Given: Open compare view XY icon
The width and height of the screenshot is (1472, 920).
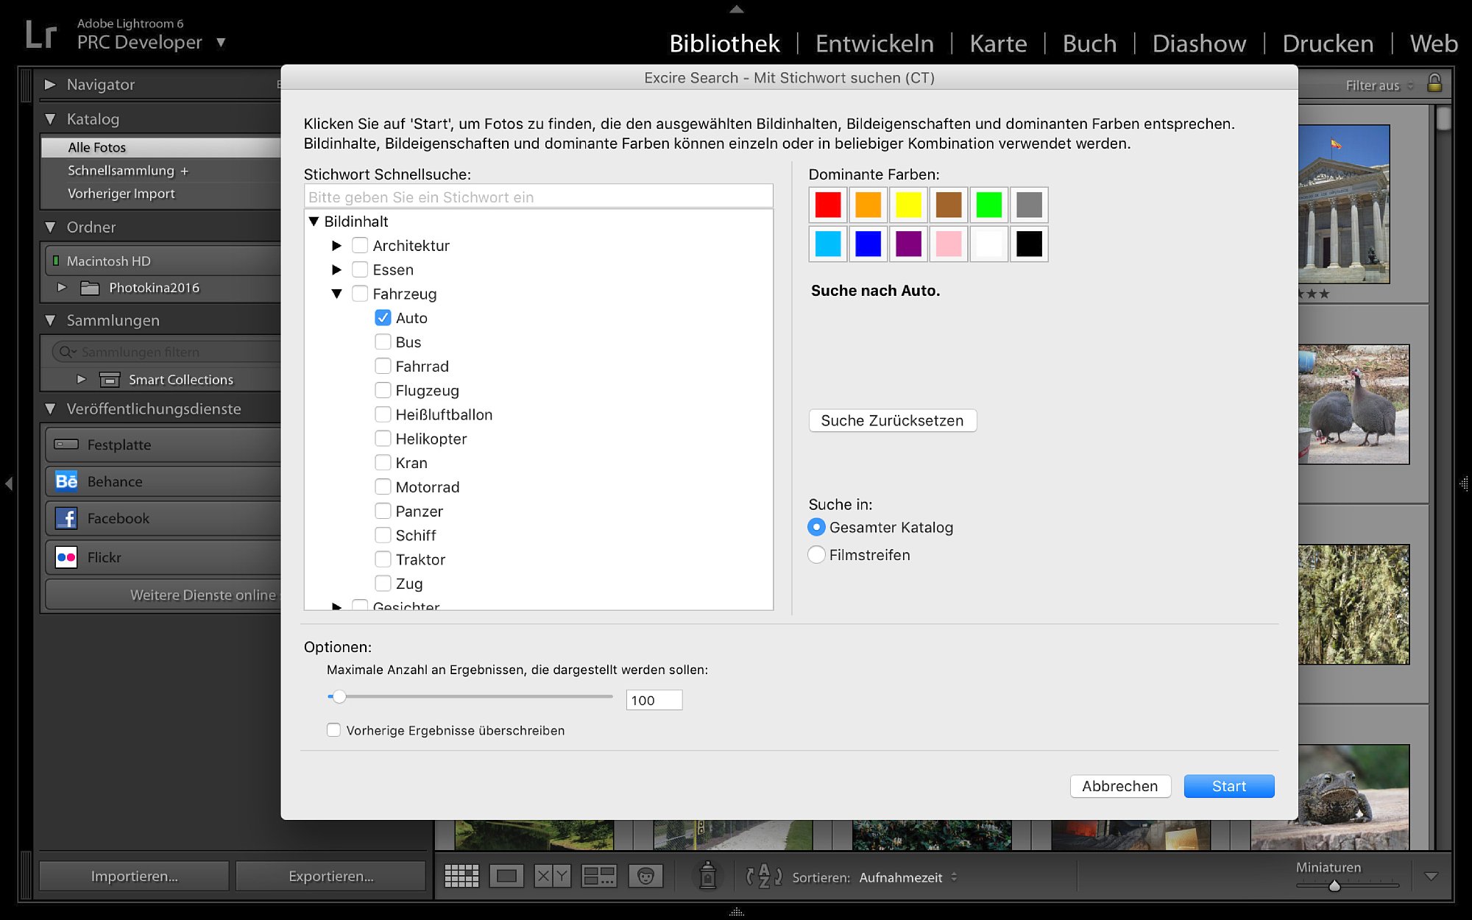Looking at the screenshot, I should [552, 876].
